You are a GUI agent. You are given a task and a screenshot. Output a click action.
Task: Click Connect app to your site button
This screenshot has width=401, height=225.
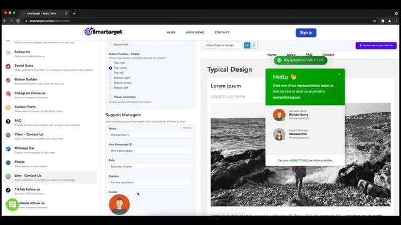[376, 46]
